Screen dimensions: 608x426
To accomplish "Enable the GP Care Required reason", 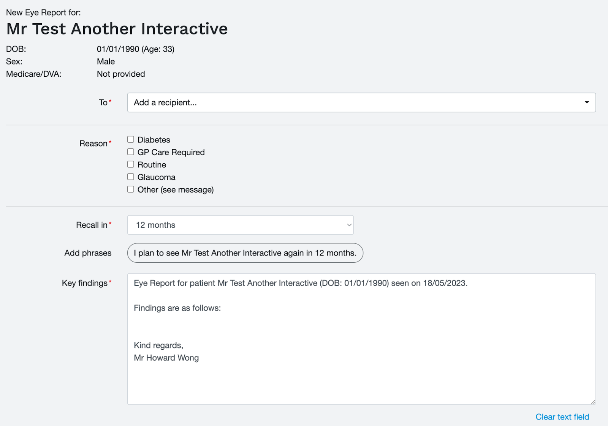I will click(x=130, y=151).
